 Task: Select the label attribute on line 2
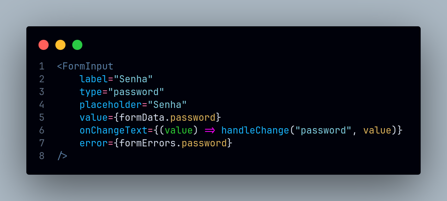(94, 79)
